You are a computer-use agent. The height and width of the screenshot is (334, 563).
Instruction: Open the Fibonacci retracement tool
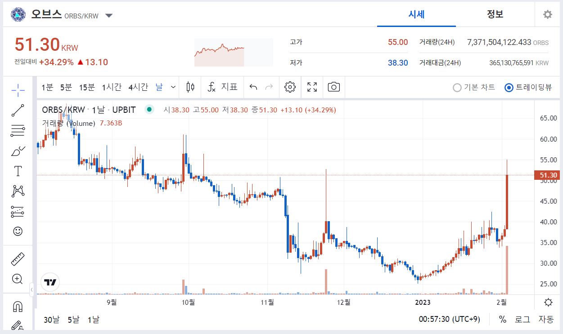pyautogui.click(x=18, y=130)
